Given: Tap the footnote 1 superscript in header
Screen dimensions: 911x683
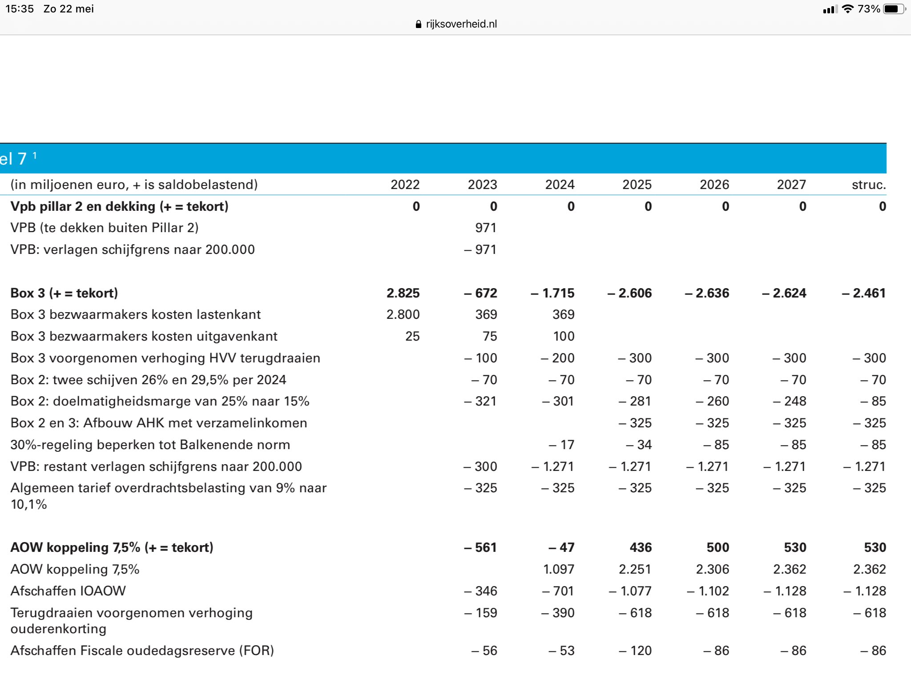Looking at the screenshot, I should (35, 155).
